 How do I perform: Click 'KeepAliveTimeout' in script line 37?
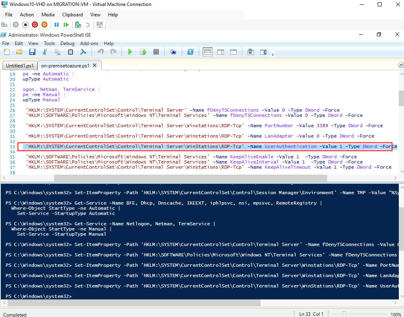288,167
